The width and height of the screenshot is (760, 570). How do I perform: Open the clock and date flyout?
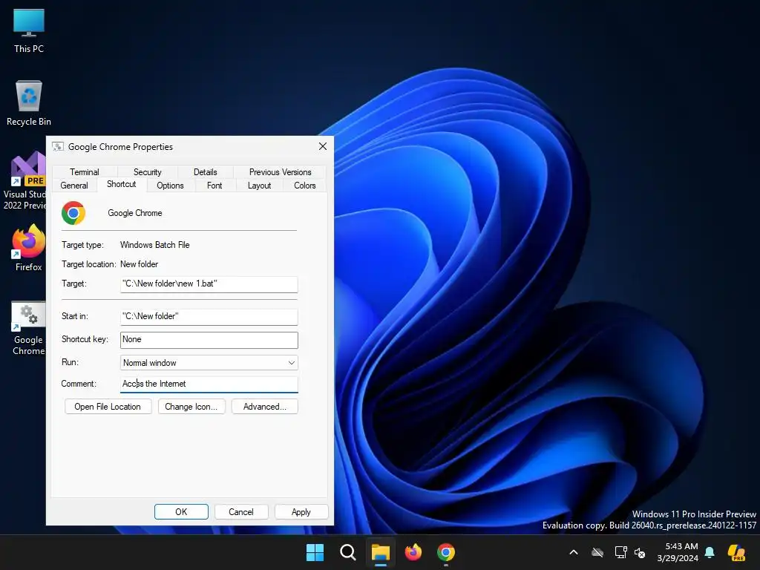click(x=678, y=552)
